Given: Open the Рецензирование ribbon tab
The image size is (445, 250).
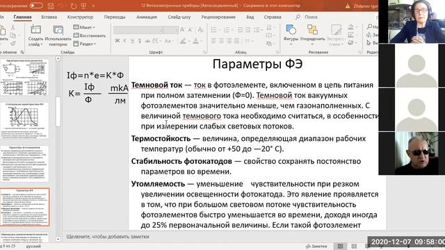Looking at the screenshot, I should click(218, 17).
